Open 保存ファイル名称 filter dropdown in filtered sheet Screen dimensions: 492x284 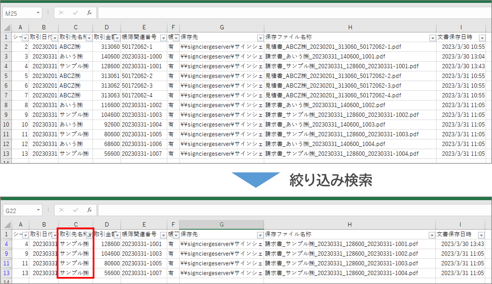coord(432,235)
